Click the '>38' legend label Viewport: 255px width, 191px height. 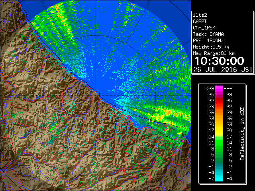pos(210,89)
